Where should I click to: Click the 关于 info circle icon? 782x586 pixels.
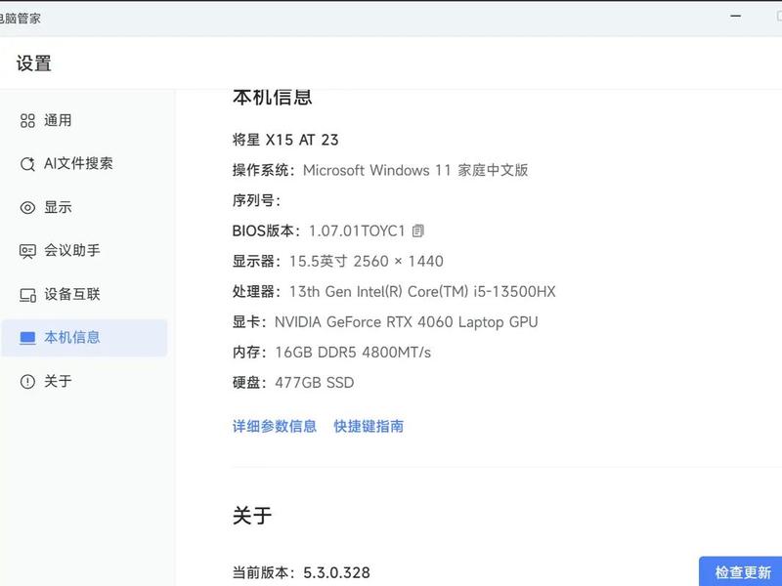27,382
